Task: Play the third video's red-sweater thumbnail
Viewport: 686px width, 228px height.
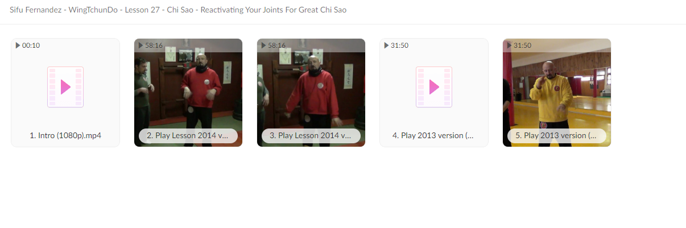Action: 311,93
